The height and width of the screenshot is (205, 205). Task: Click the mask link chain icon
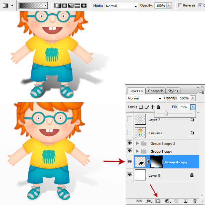coord(148,162)
